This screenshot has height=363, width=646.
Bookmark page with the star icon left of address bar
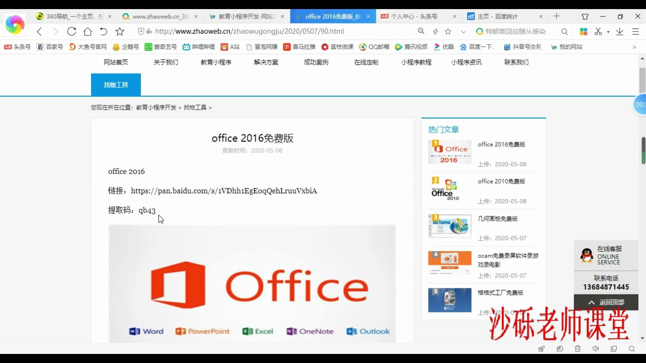(x=120, y=32)
